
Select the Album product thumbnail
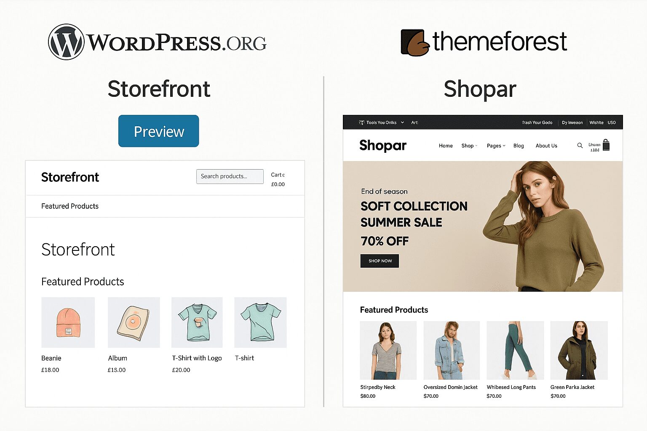[134, 322]
